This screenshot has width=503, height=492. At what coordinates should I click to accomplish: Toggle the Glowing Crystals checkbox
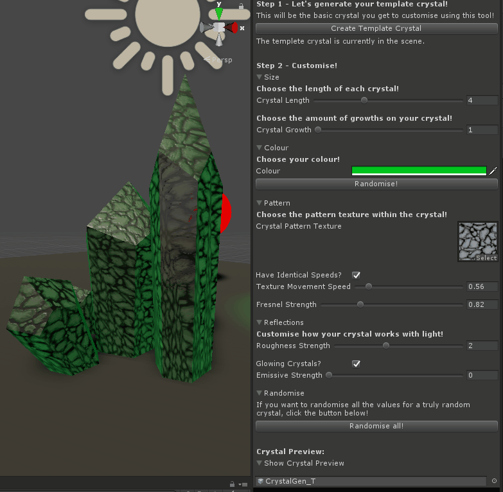click(356, 364)
